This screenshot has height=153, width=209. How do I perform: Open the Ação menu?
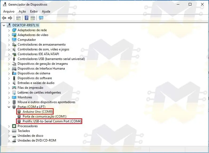22,11
